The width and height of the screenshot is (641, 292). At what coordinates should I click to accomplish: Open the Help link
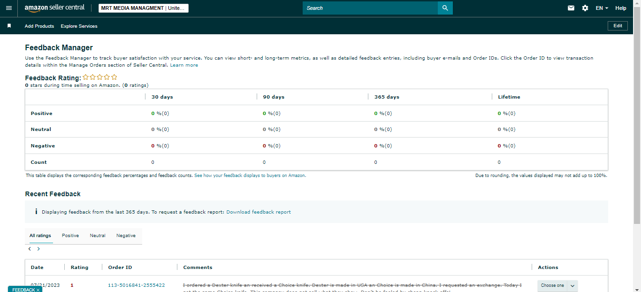[x=621, y=8]
